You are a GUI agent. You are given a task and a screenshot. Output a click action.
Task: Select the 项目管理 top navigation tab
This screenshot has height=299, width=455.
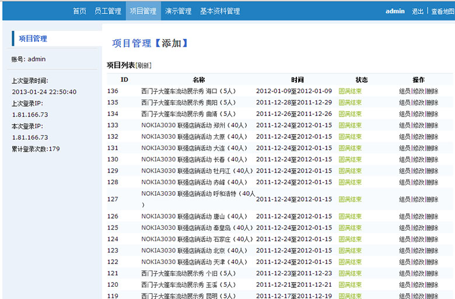tap(143, 11)
